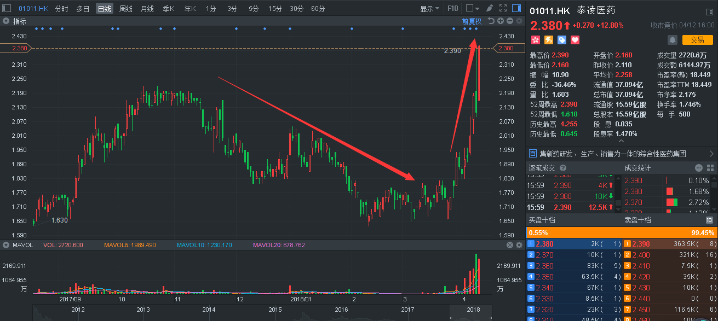718x321 pixels.
Task: Toggle the right quote panel icon
Action: [516, 8]
